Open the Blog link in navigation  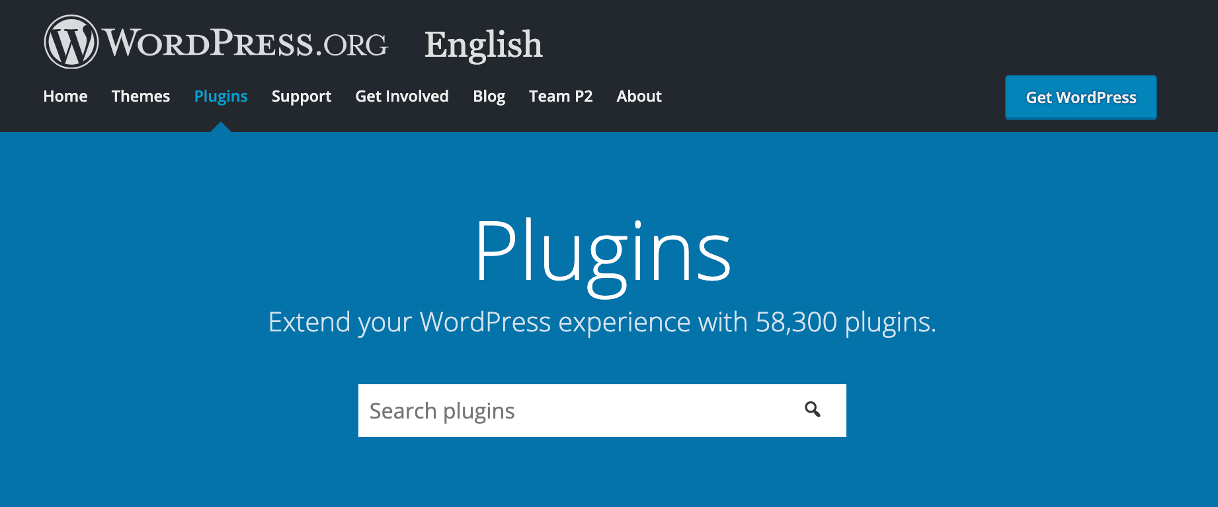tap(489, 96)
